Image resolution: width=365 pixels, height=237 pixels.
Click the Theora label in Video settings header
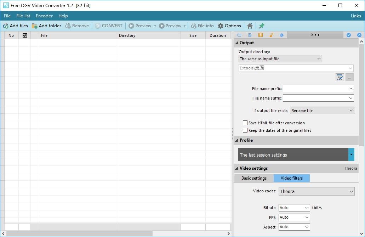pos(351,168)
